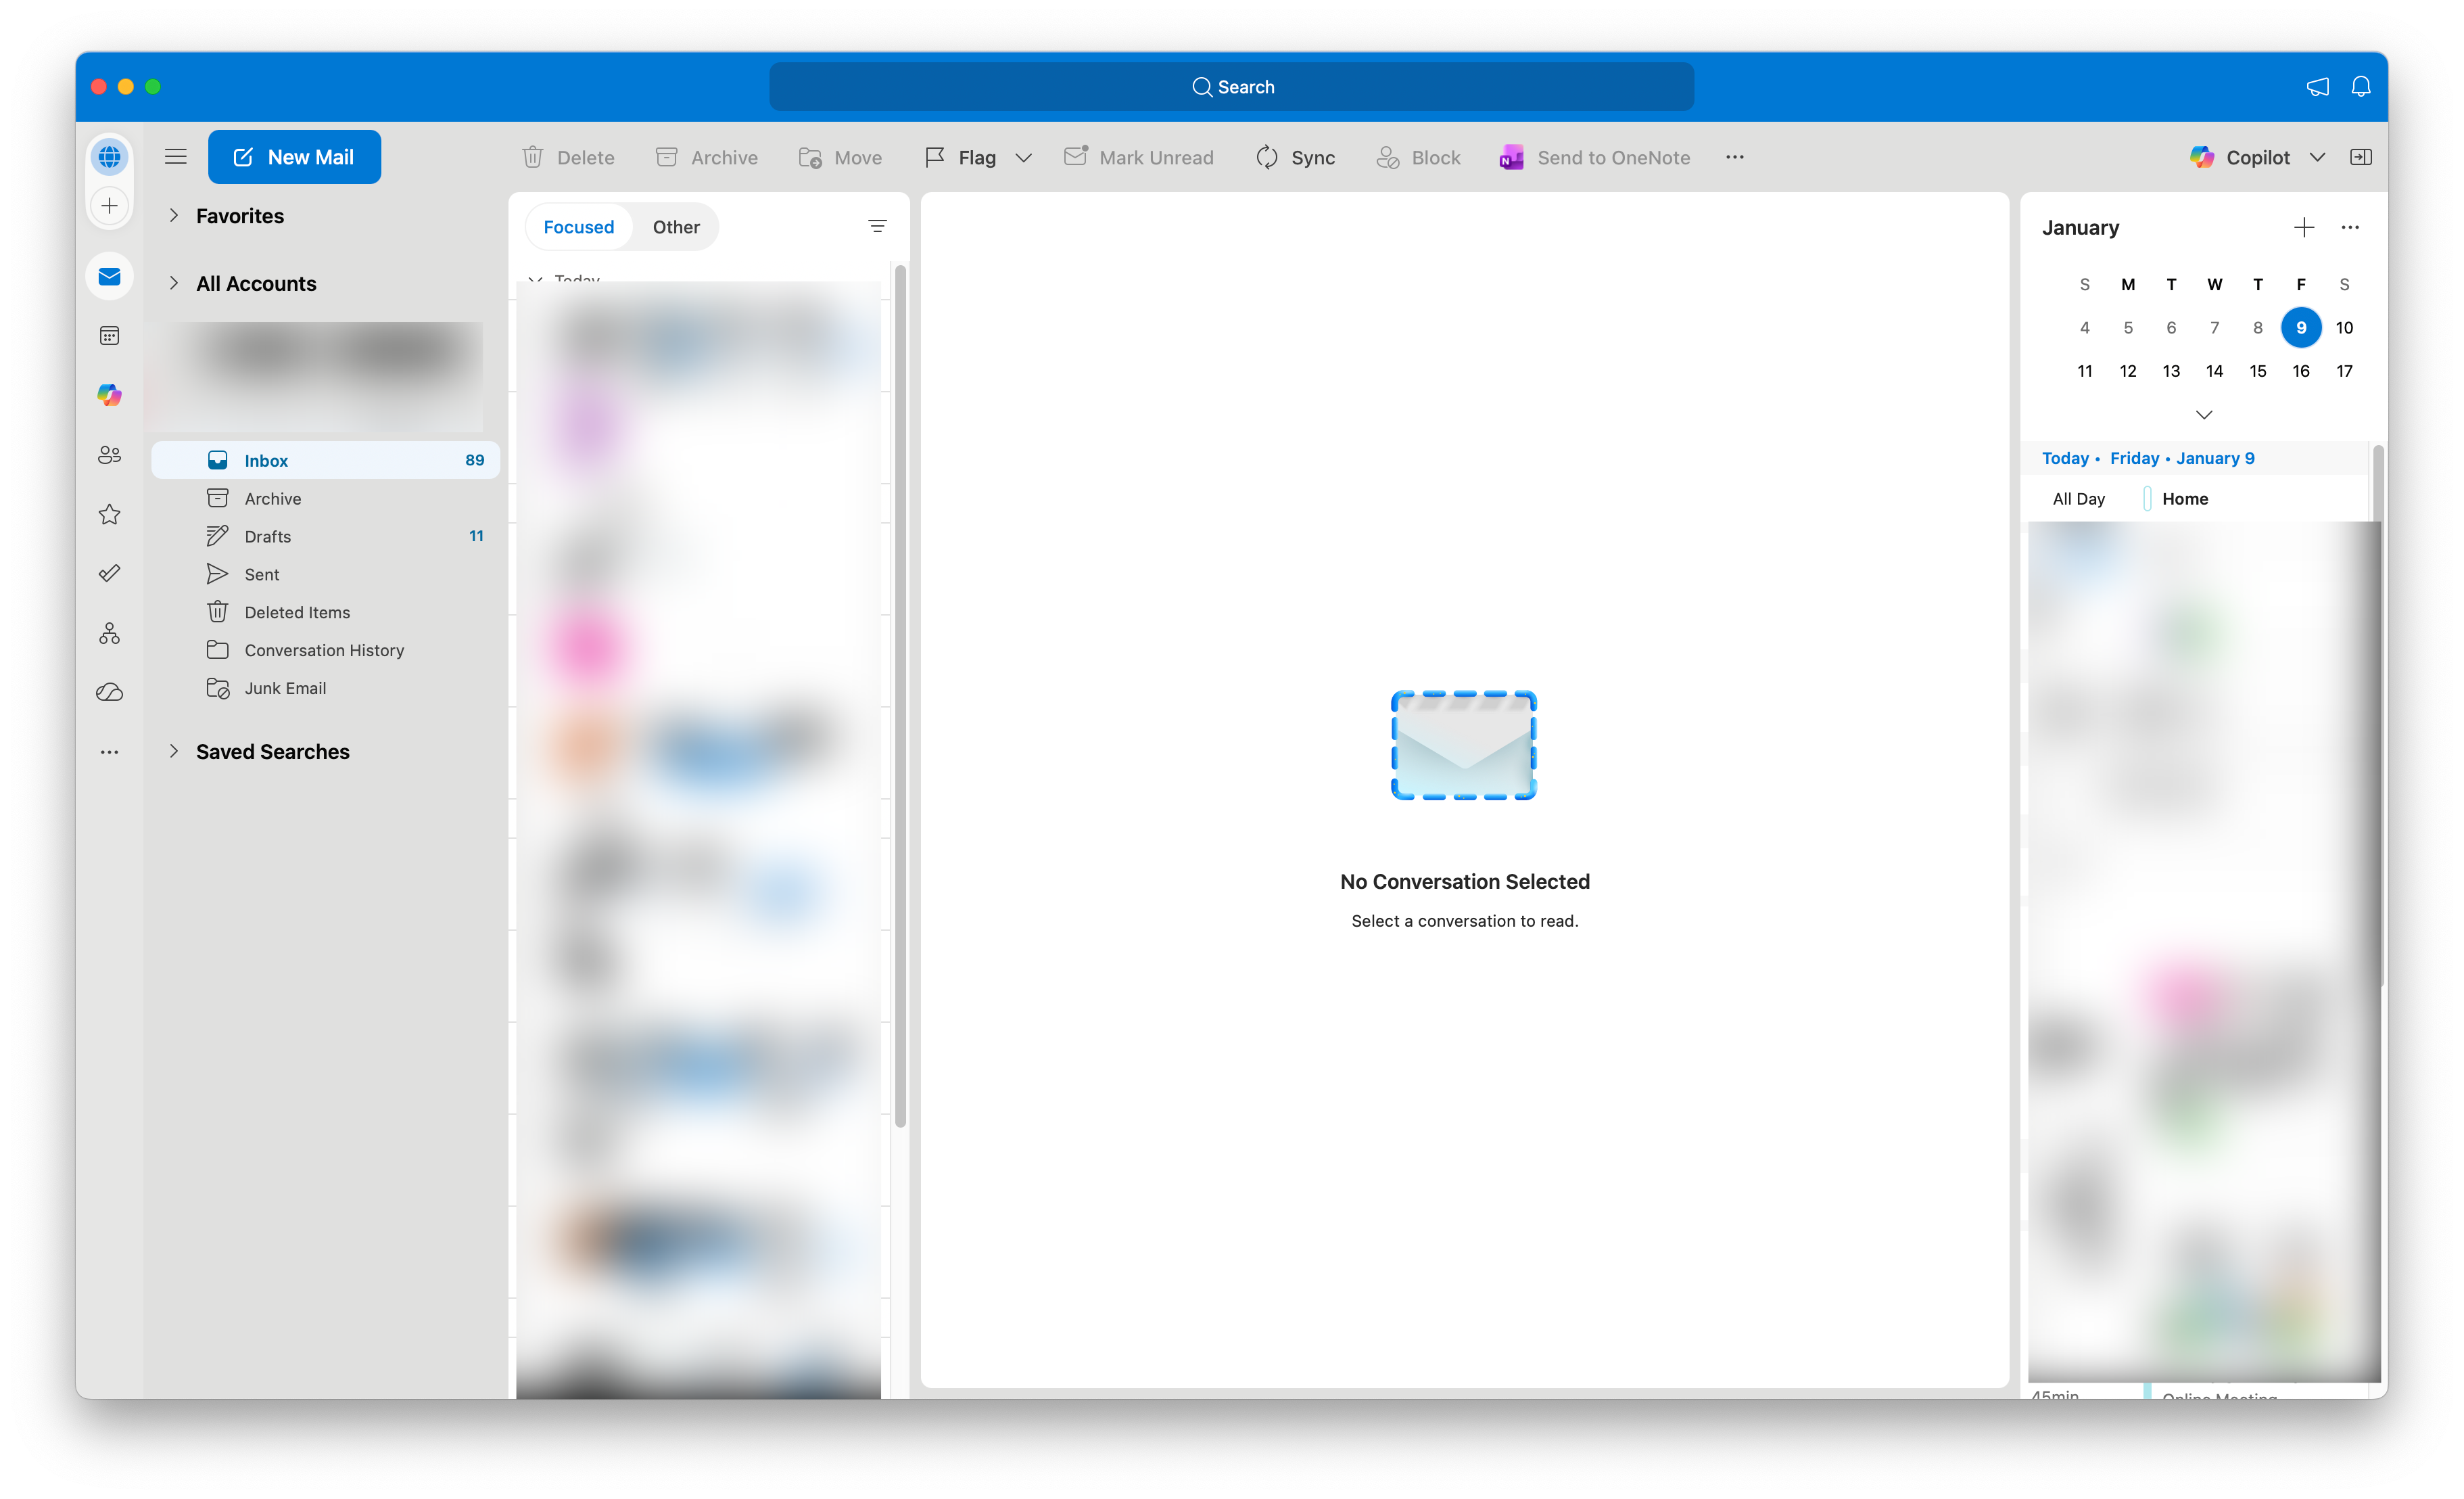Select the Focused inbox toggle
The height and width of the screenshot is (1499, 2464).
578,227
